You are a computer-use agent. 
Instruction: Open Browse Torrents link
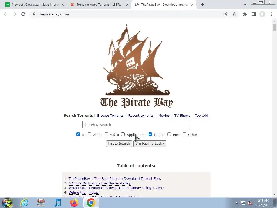(110, 115)
